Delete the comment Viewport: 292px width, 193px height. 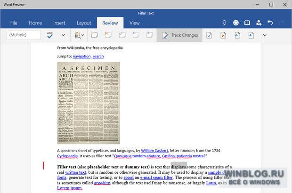click(x=108, y=35)
